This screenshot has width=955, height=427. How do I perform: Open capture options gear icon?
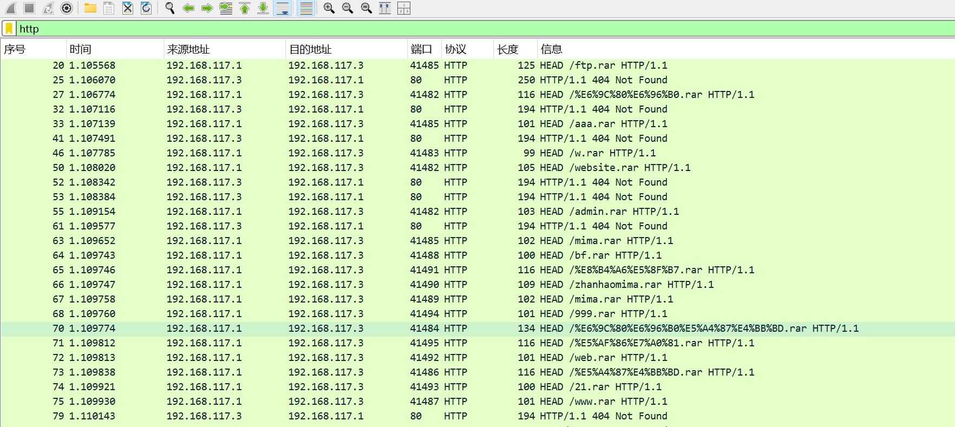(67, 8)
